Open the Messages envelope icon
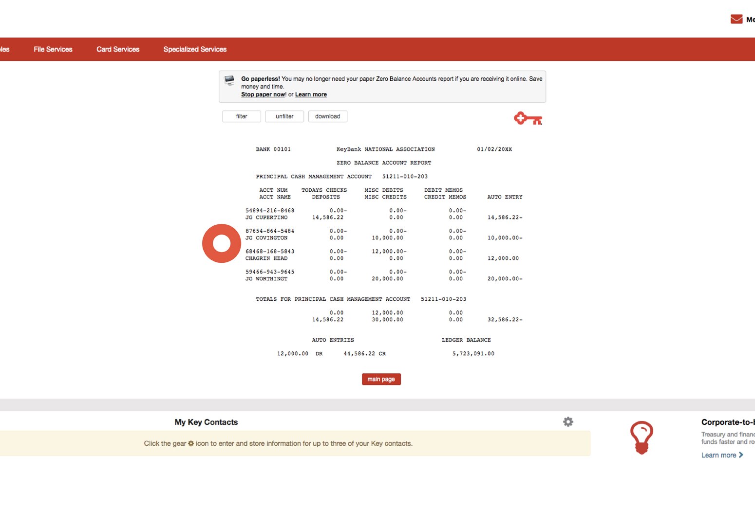This screenshot has width=755, height=529. pyautogui.click(x=736, y=18)
